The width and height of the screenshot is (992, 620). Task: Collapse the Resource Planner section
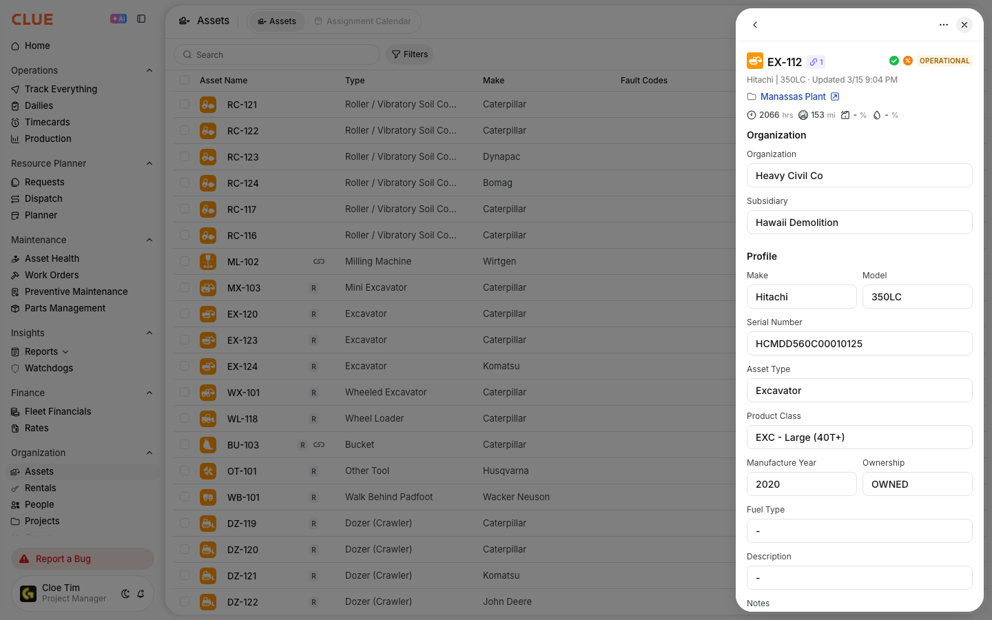click(149, 163)
